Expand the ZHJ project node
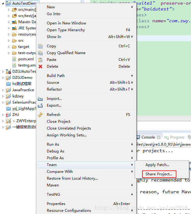This screenshot has height=214, width=191. (3, 115)
